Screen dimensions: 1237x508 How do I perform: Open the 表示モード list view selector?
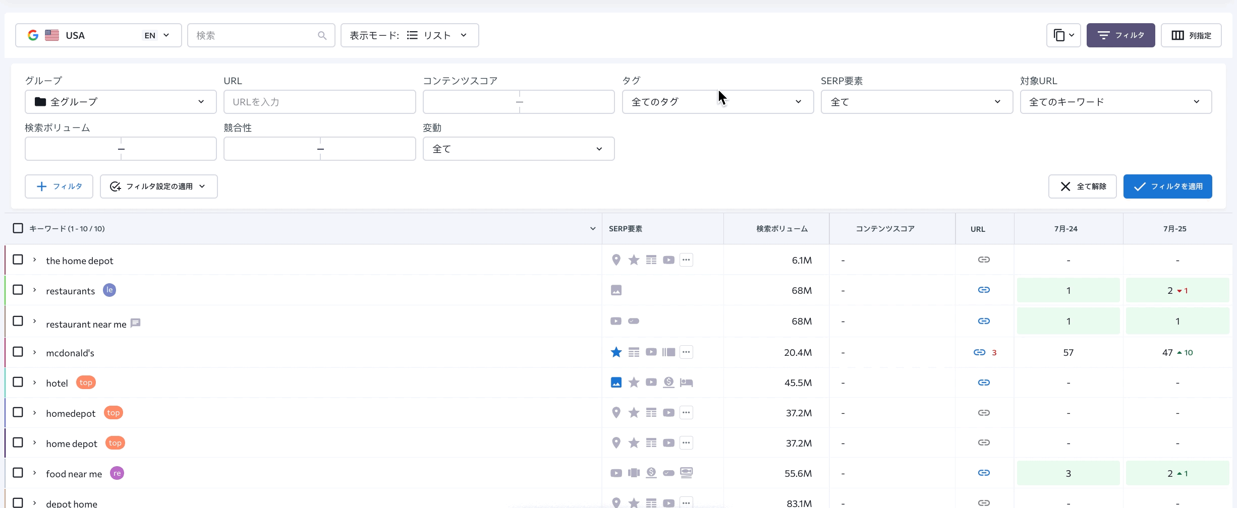409,35
